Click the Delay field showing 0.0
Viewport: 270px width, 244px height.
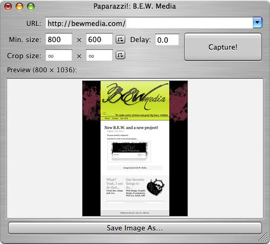coord(167,39)
